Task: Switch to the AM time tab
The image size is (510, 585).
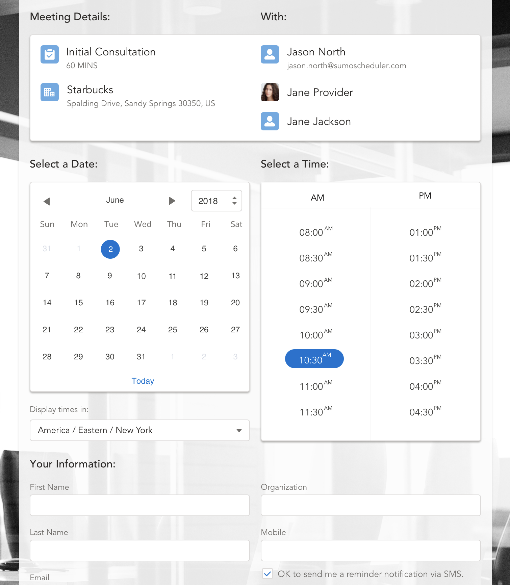Action: coord(317,198)
